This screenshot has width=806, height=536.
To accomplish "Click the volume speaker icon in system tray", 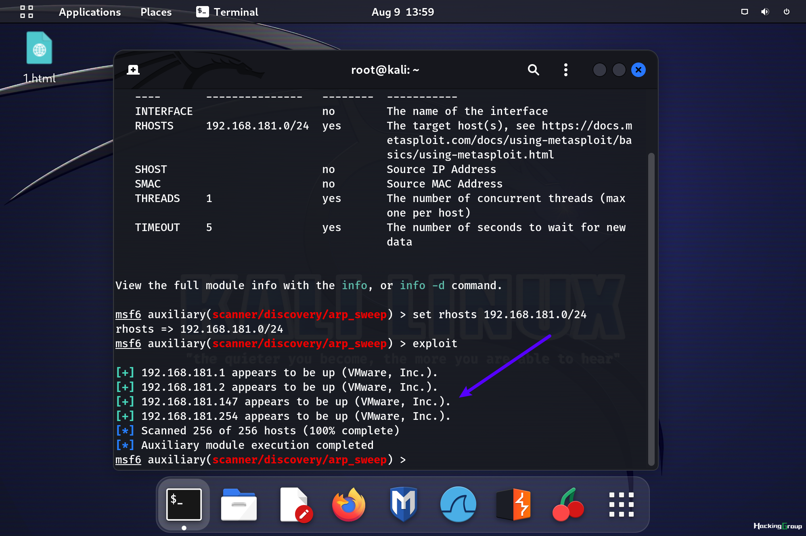I will point(764,12).
